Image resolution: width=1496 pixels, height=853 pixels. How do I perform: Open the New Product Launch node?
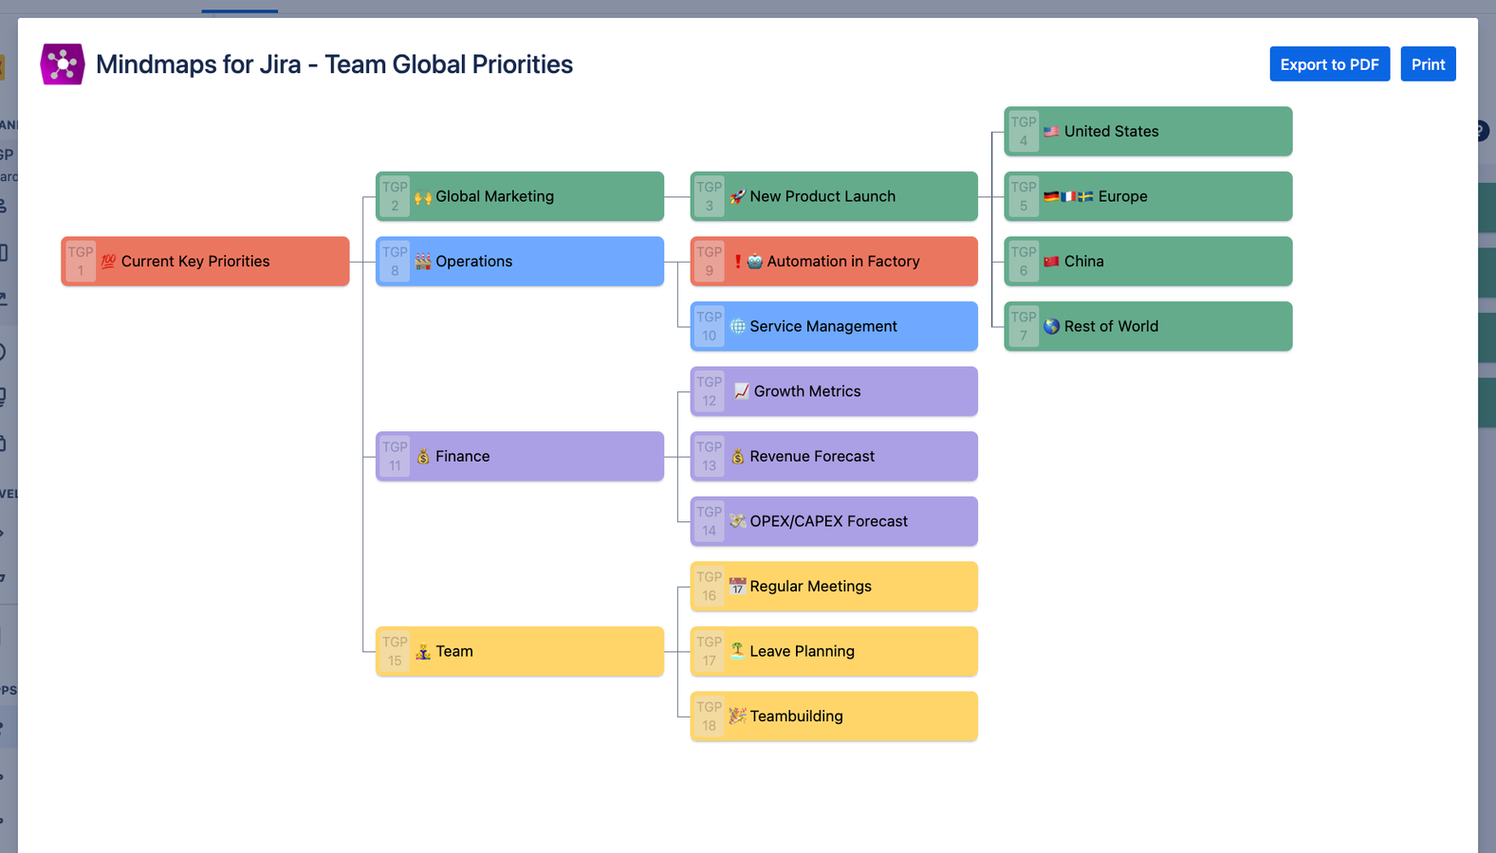(834, 196)
